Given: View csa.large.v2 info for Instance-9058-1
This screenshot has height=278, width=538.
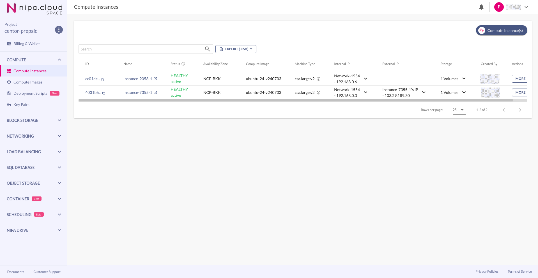Looking at the screenshot, I should [x=319, y=79].
